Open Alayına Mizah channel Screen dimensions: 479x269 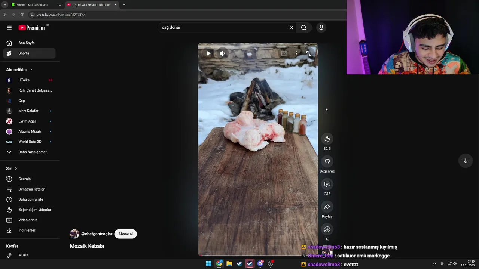pyautogui.click(x=29, y=132)
